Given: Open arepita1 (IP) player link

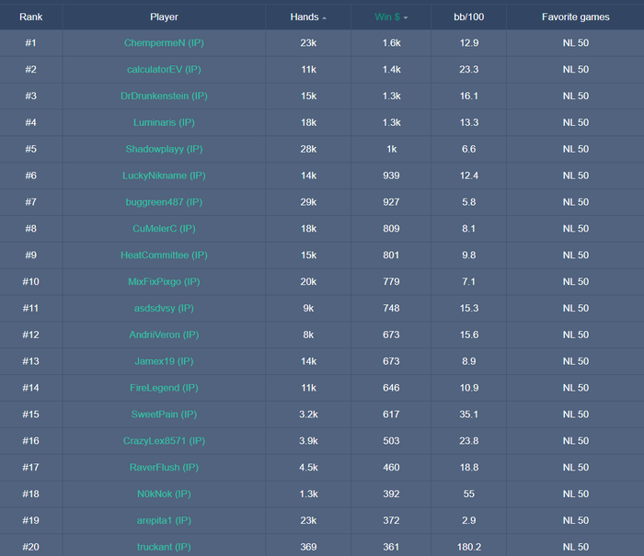Looking at the screenshot, I should pos(164,521).
